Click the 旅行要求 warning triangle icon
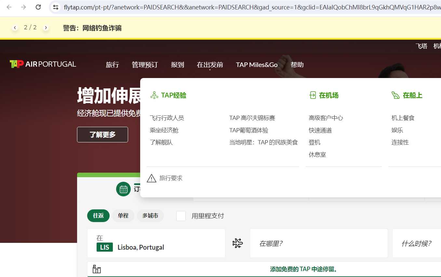Image resolution: width=441 pixels, height=277 pixels. (x=152, y=178)
